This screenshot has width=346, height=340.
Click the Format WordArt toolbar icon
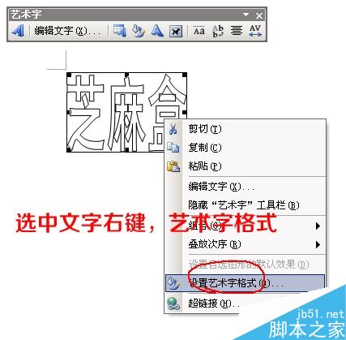[139, 31]
